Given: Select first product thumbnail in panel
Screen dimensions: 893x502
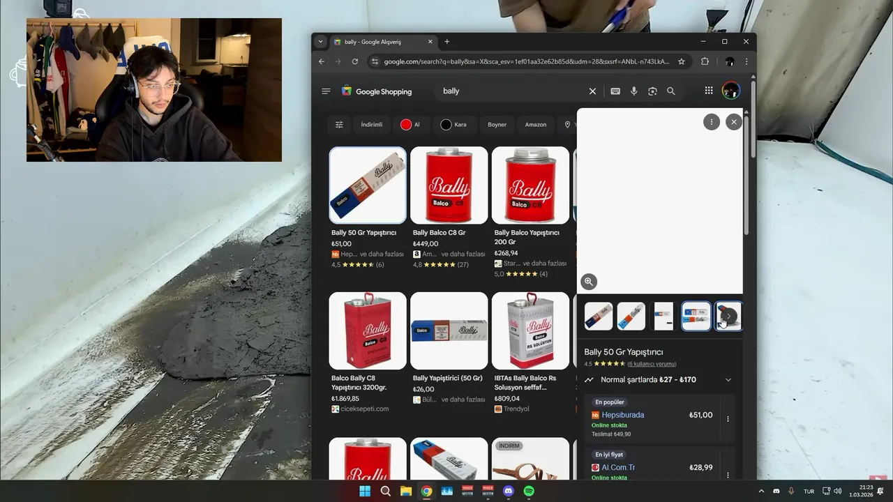Looking at the screenshot, I should click(599, 316).
